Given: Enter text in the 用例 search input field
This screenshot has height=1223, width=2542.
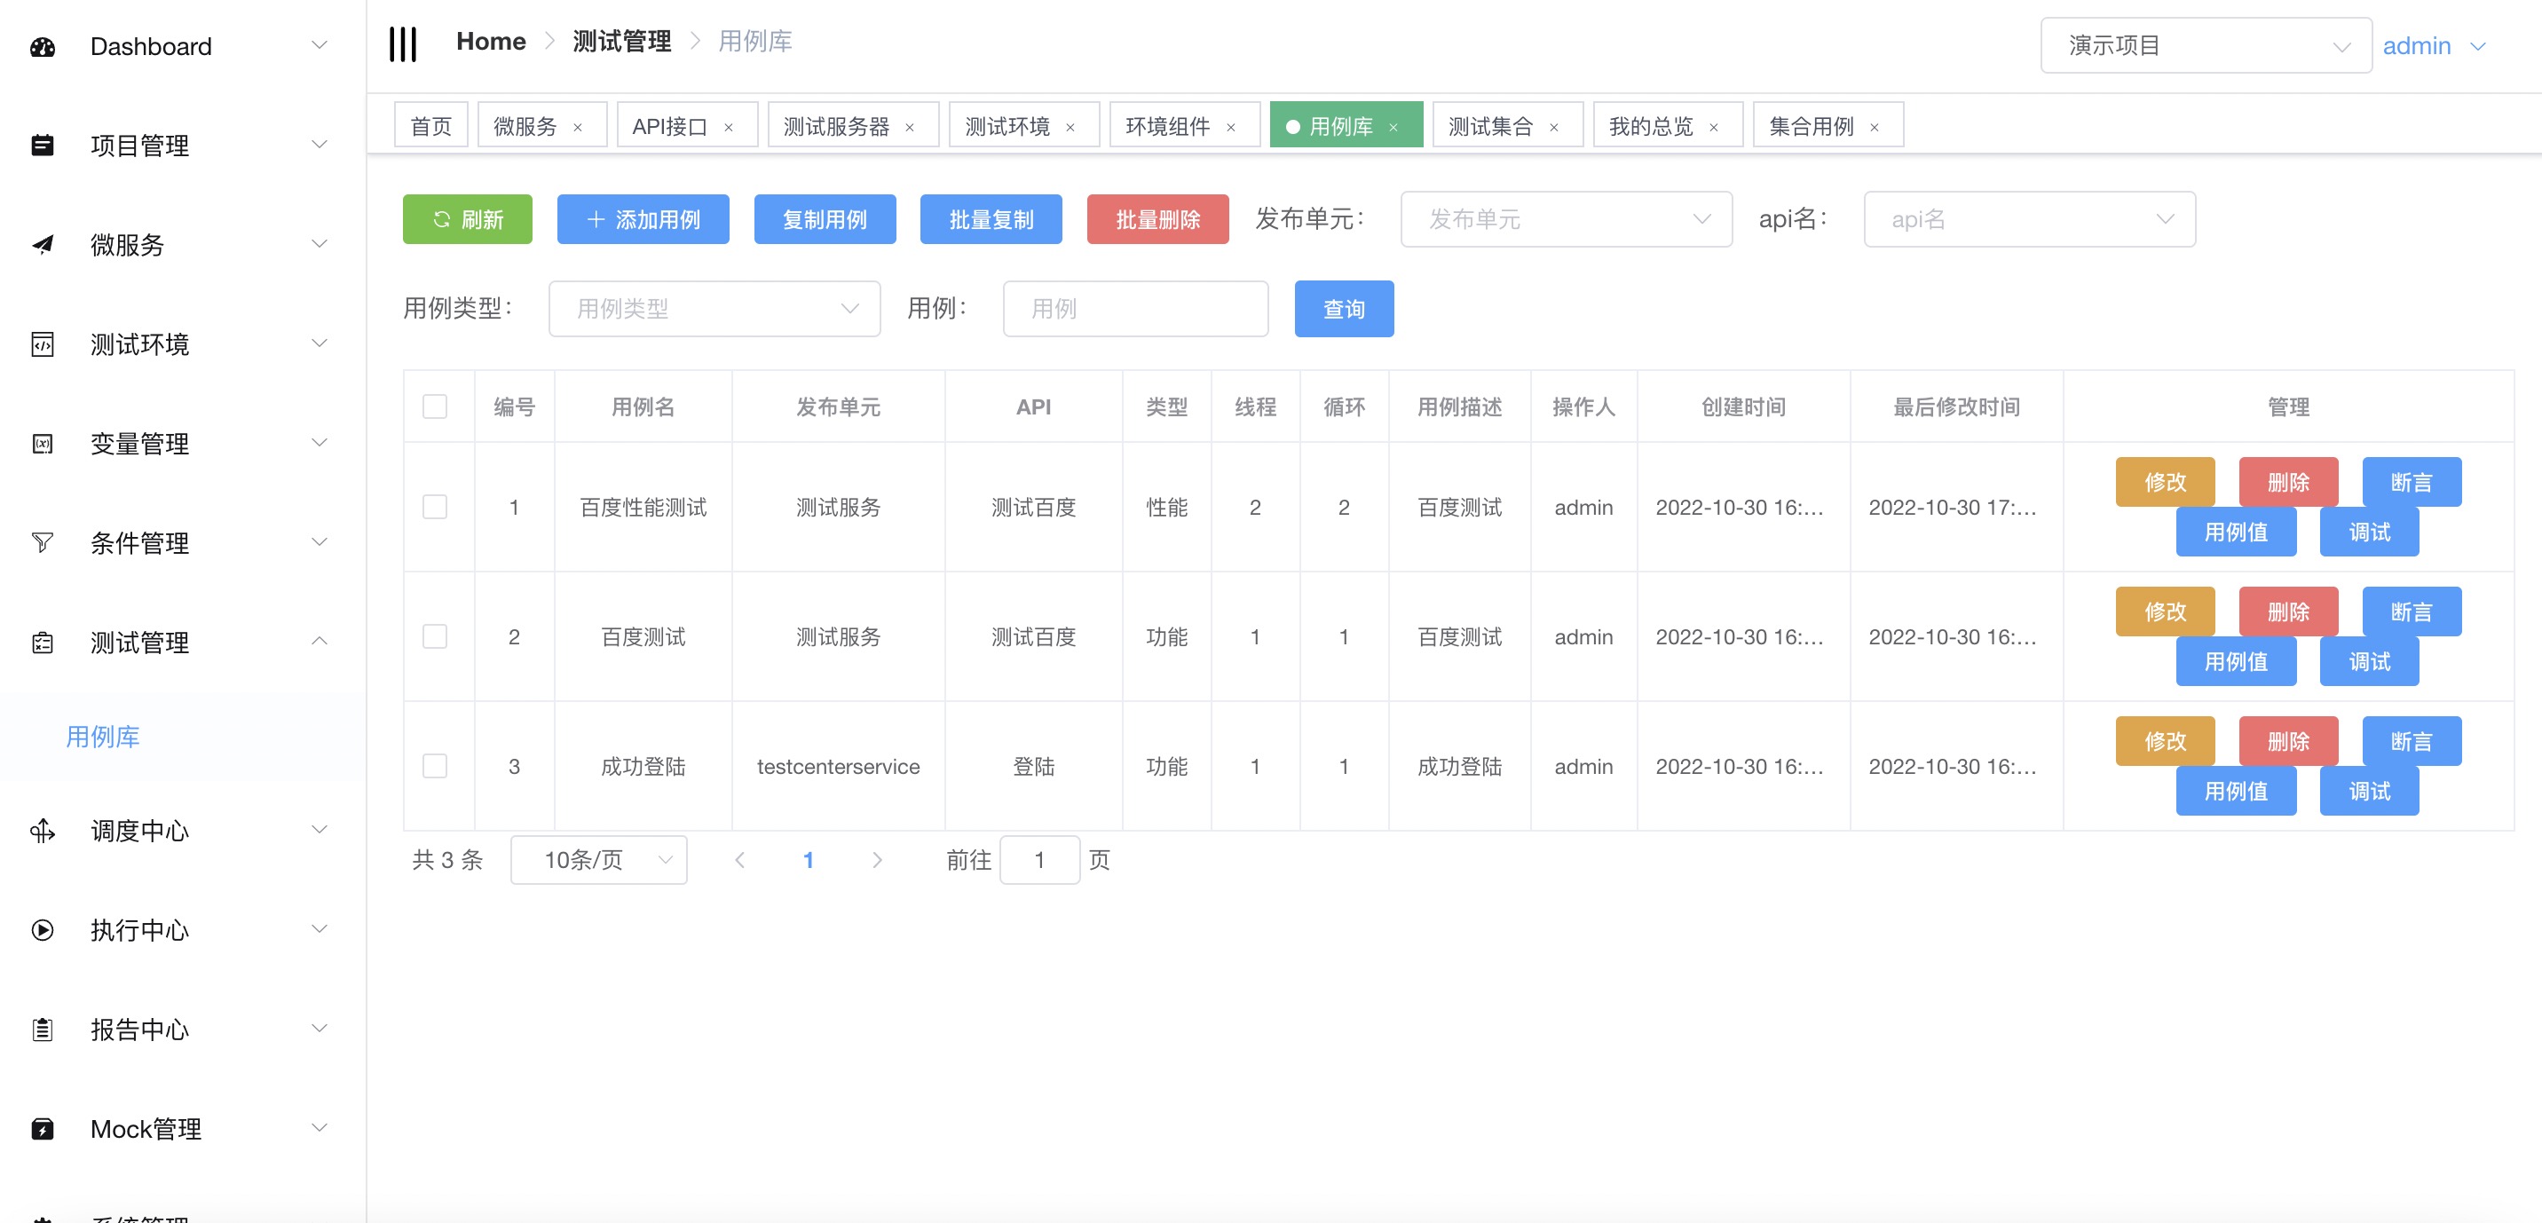Looking at the screenshot, I should [x=1135, y=308].
